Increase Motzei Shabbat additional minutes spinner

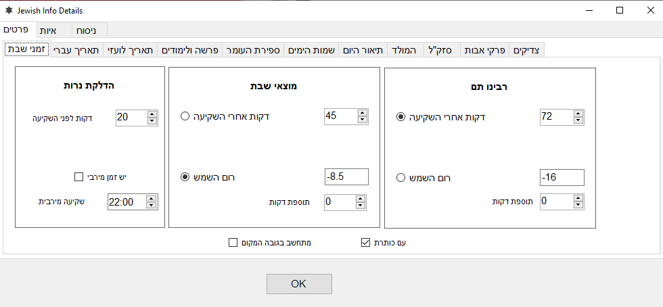point(362,198)
